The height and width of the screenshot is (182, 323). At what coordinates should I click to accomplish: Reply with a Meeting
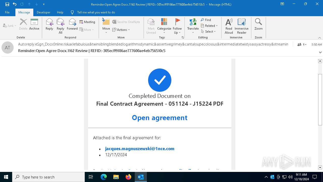click(87, 22)
